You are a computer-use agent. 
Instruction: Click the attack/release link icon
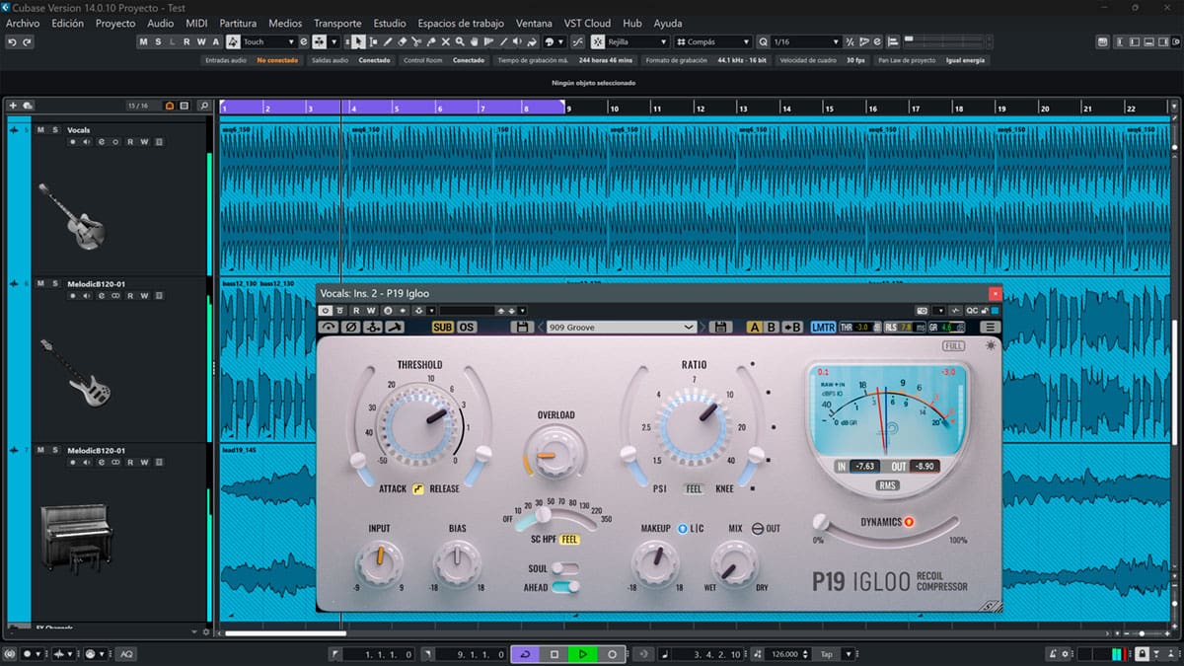[418, 488]
